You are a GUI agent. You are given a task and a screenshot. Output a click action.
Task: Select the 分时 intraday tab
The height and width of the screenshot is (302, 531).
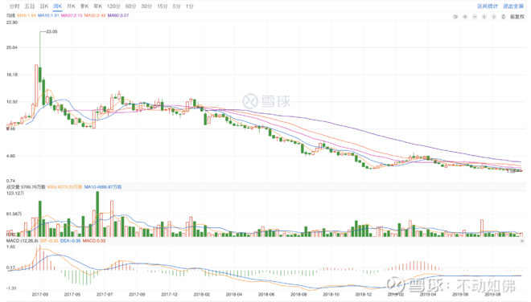pos(14,6)
